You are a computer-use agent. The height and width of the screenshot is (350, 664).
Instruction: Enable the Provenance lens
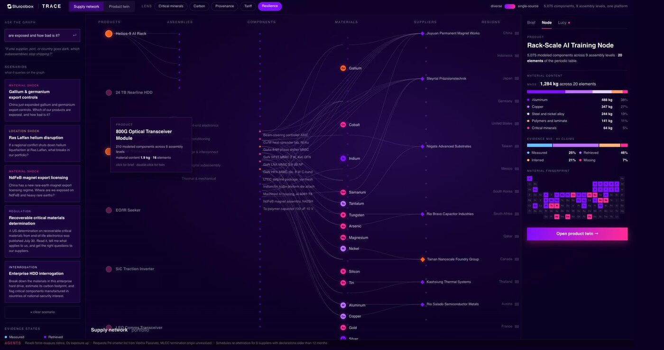pos(224,6)
